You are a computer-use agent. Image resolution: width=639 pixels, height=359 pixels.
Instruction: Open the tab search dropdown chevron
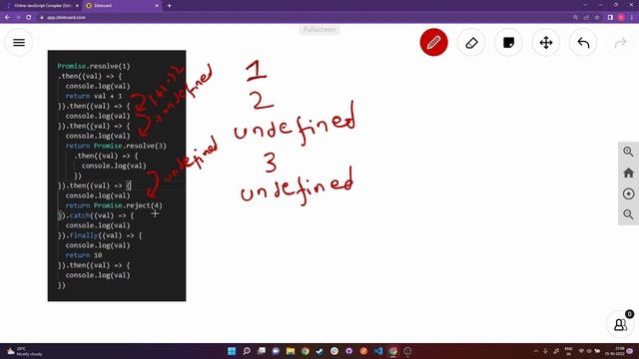(x=585, y=5)
